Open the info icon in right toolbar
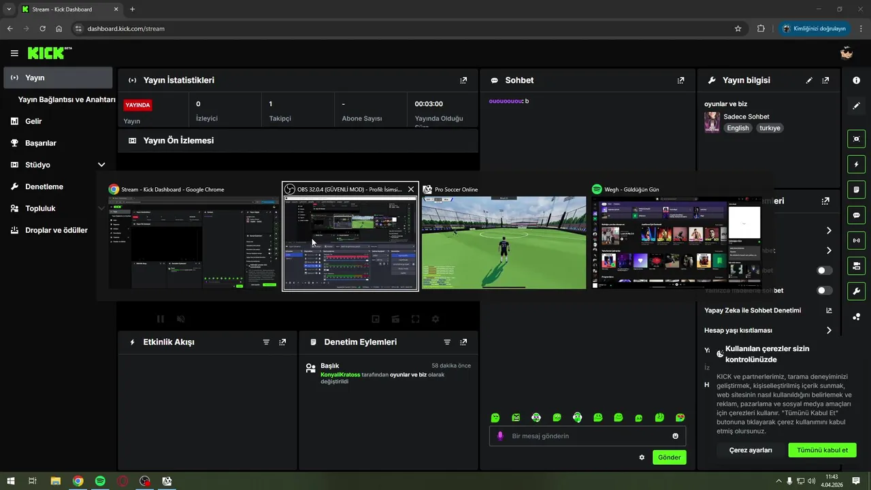 click(856, 80)
